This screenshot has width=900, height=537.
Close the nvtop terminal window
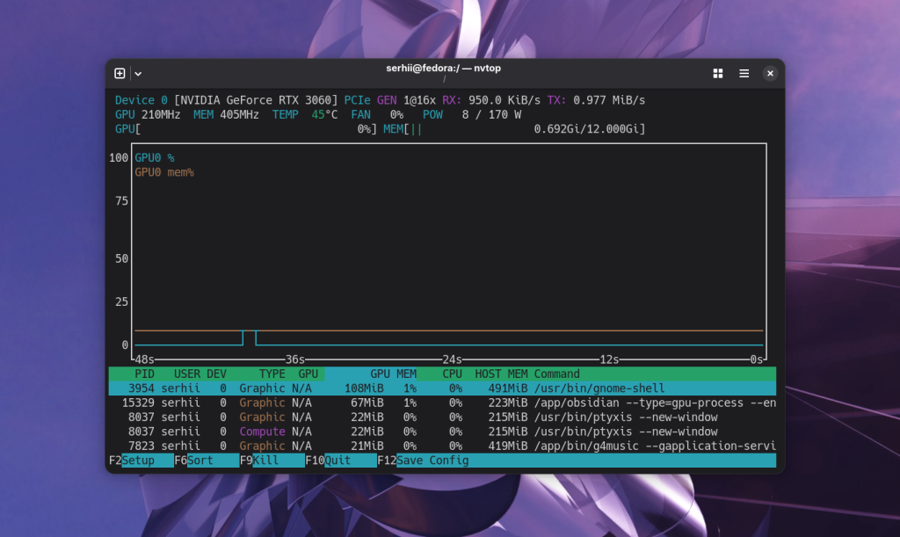pos(770,74)
